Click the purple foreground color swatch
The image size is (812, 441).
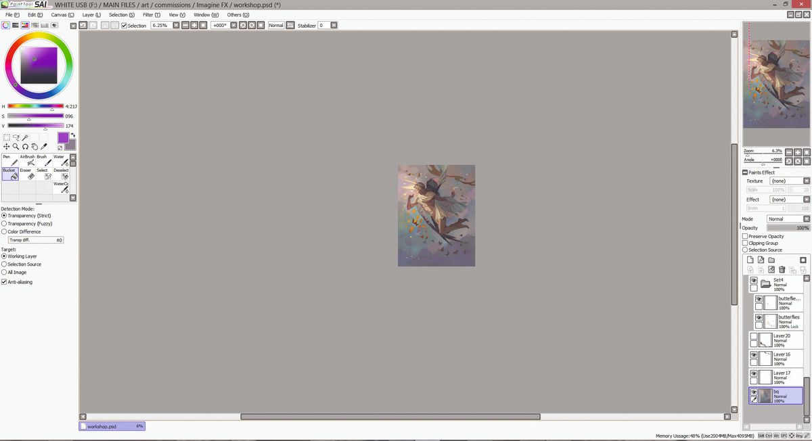pyautogui.click(x=63, y=138)
